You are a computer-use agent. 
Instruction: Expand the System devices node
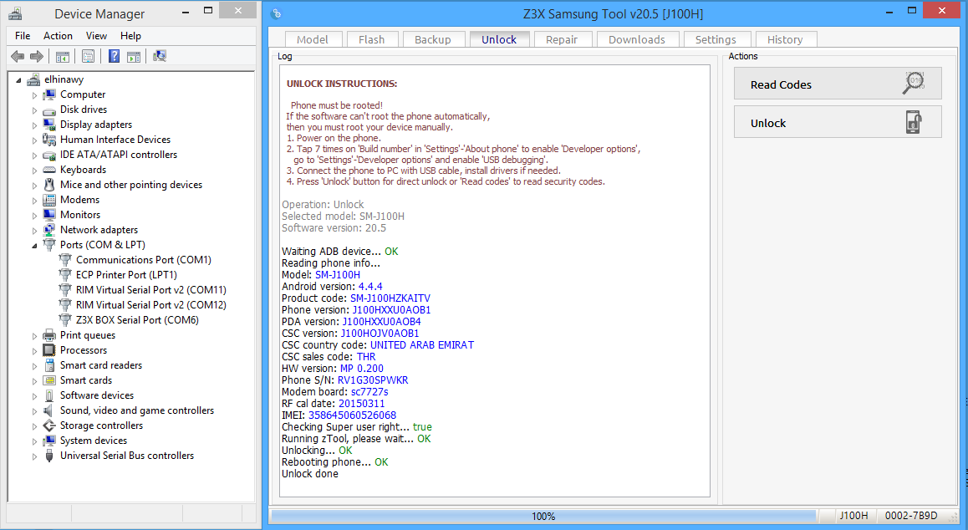tap(34, 441)
